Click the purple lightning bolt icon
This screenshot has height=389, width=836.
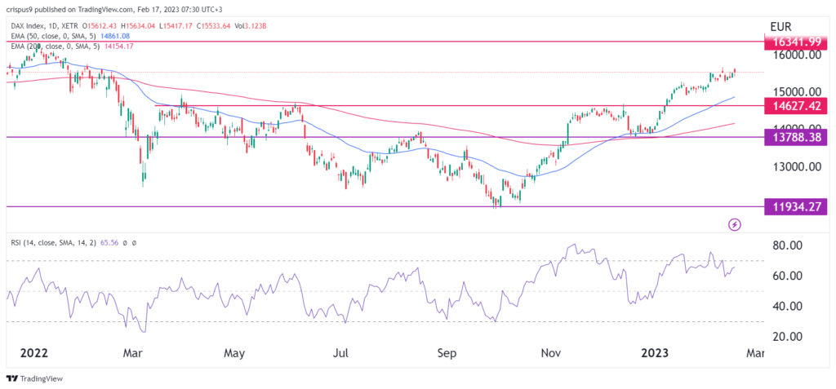(735, 225)
